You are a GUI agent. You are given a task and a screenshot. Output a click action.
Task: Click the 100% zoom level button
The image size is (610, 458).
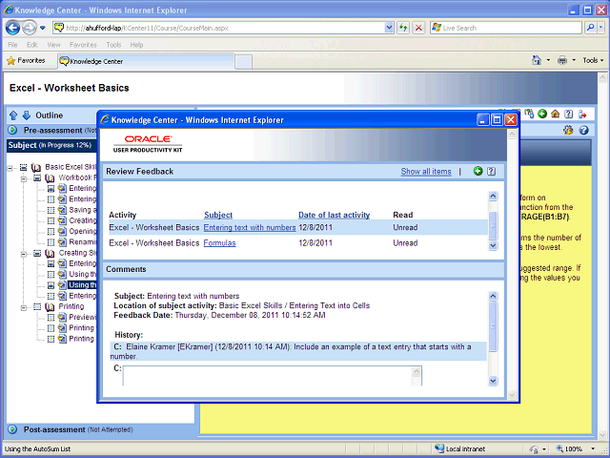(x=570, y=448)
